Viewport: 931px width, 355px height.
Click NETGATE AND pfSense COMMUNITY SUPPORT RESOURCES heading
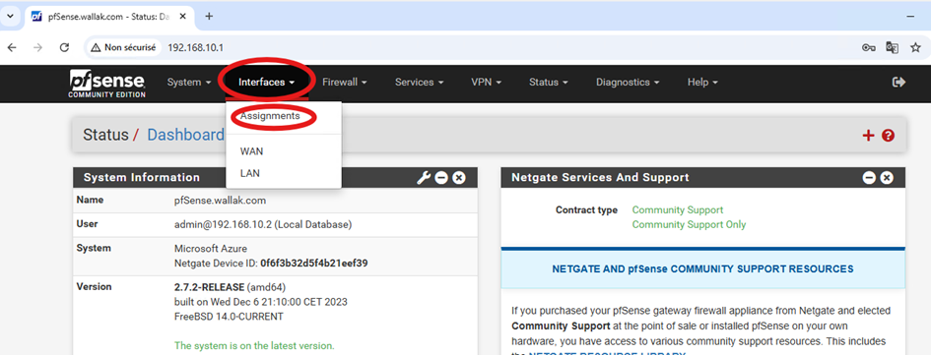pos(703,269)
